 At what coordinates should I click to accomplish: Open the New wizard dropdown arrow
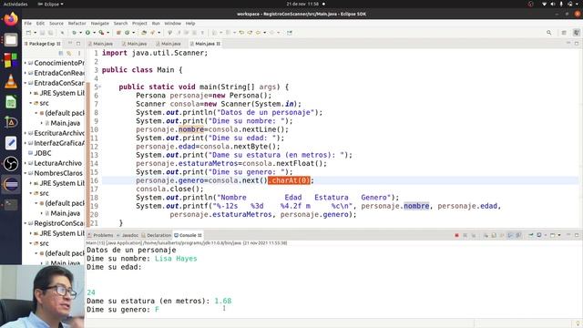35,33
